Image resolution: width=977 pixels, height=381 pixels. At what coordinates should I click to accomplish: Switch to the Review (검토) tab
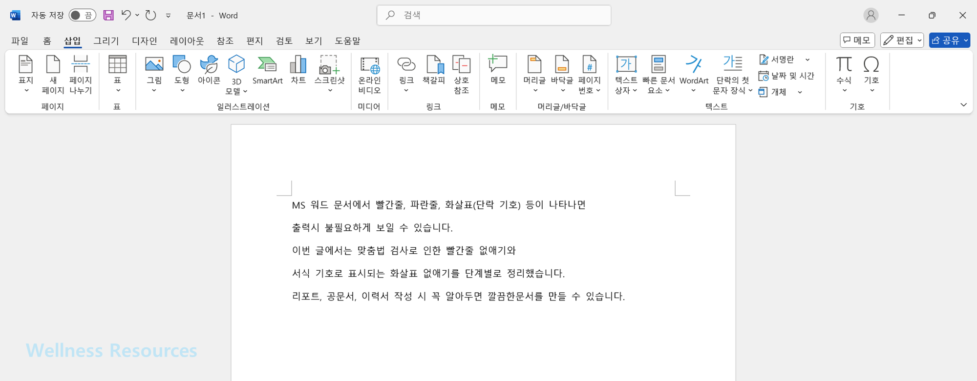point(284,41)
